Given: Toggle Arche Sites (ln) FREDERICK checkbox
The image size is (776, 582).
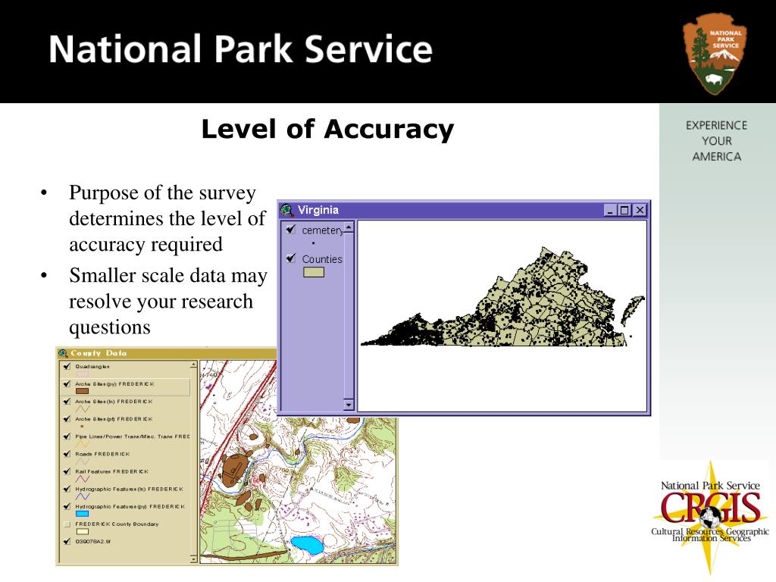Looking at the screenshot, I should (x=67, y=402).
